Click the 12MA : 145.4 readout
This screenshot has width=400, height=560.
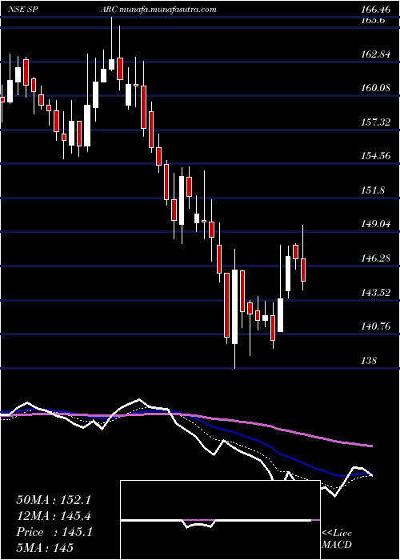(54, 516)
